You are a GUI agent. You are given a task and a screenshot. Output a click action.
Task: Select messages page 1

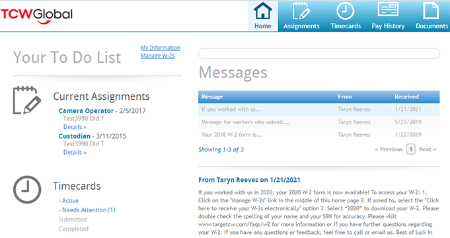410,149
